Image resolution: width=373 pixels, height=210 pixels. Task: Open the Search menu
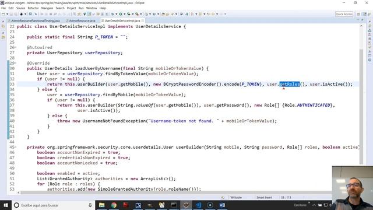pyautogui.click(x=60, y=8)
